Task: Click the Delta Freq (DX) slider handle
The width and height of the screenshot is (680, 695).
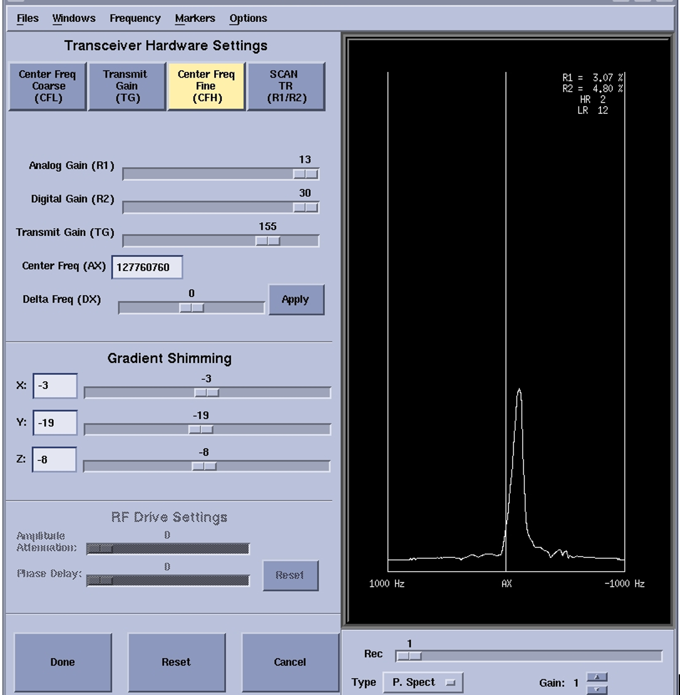Action: [x=192, y=308]
